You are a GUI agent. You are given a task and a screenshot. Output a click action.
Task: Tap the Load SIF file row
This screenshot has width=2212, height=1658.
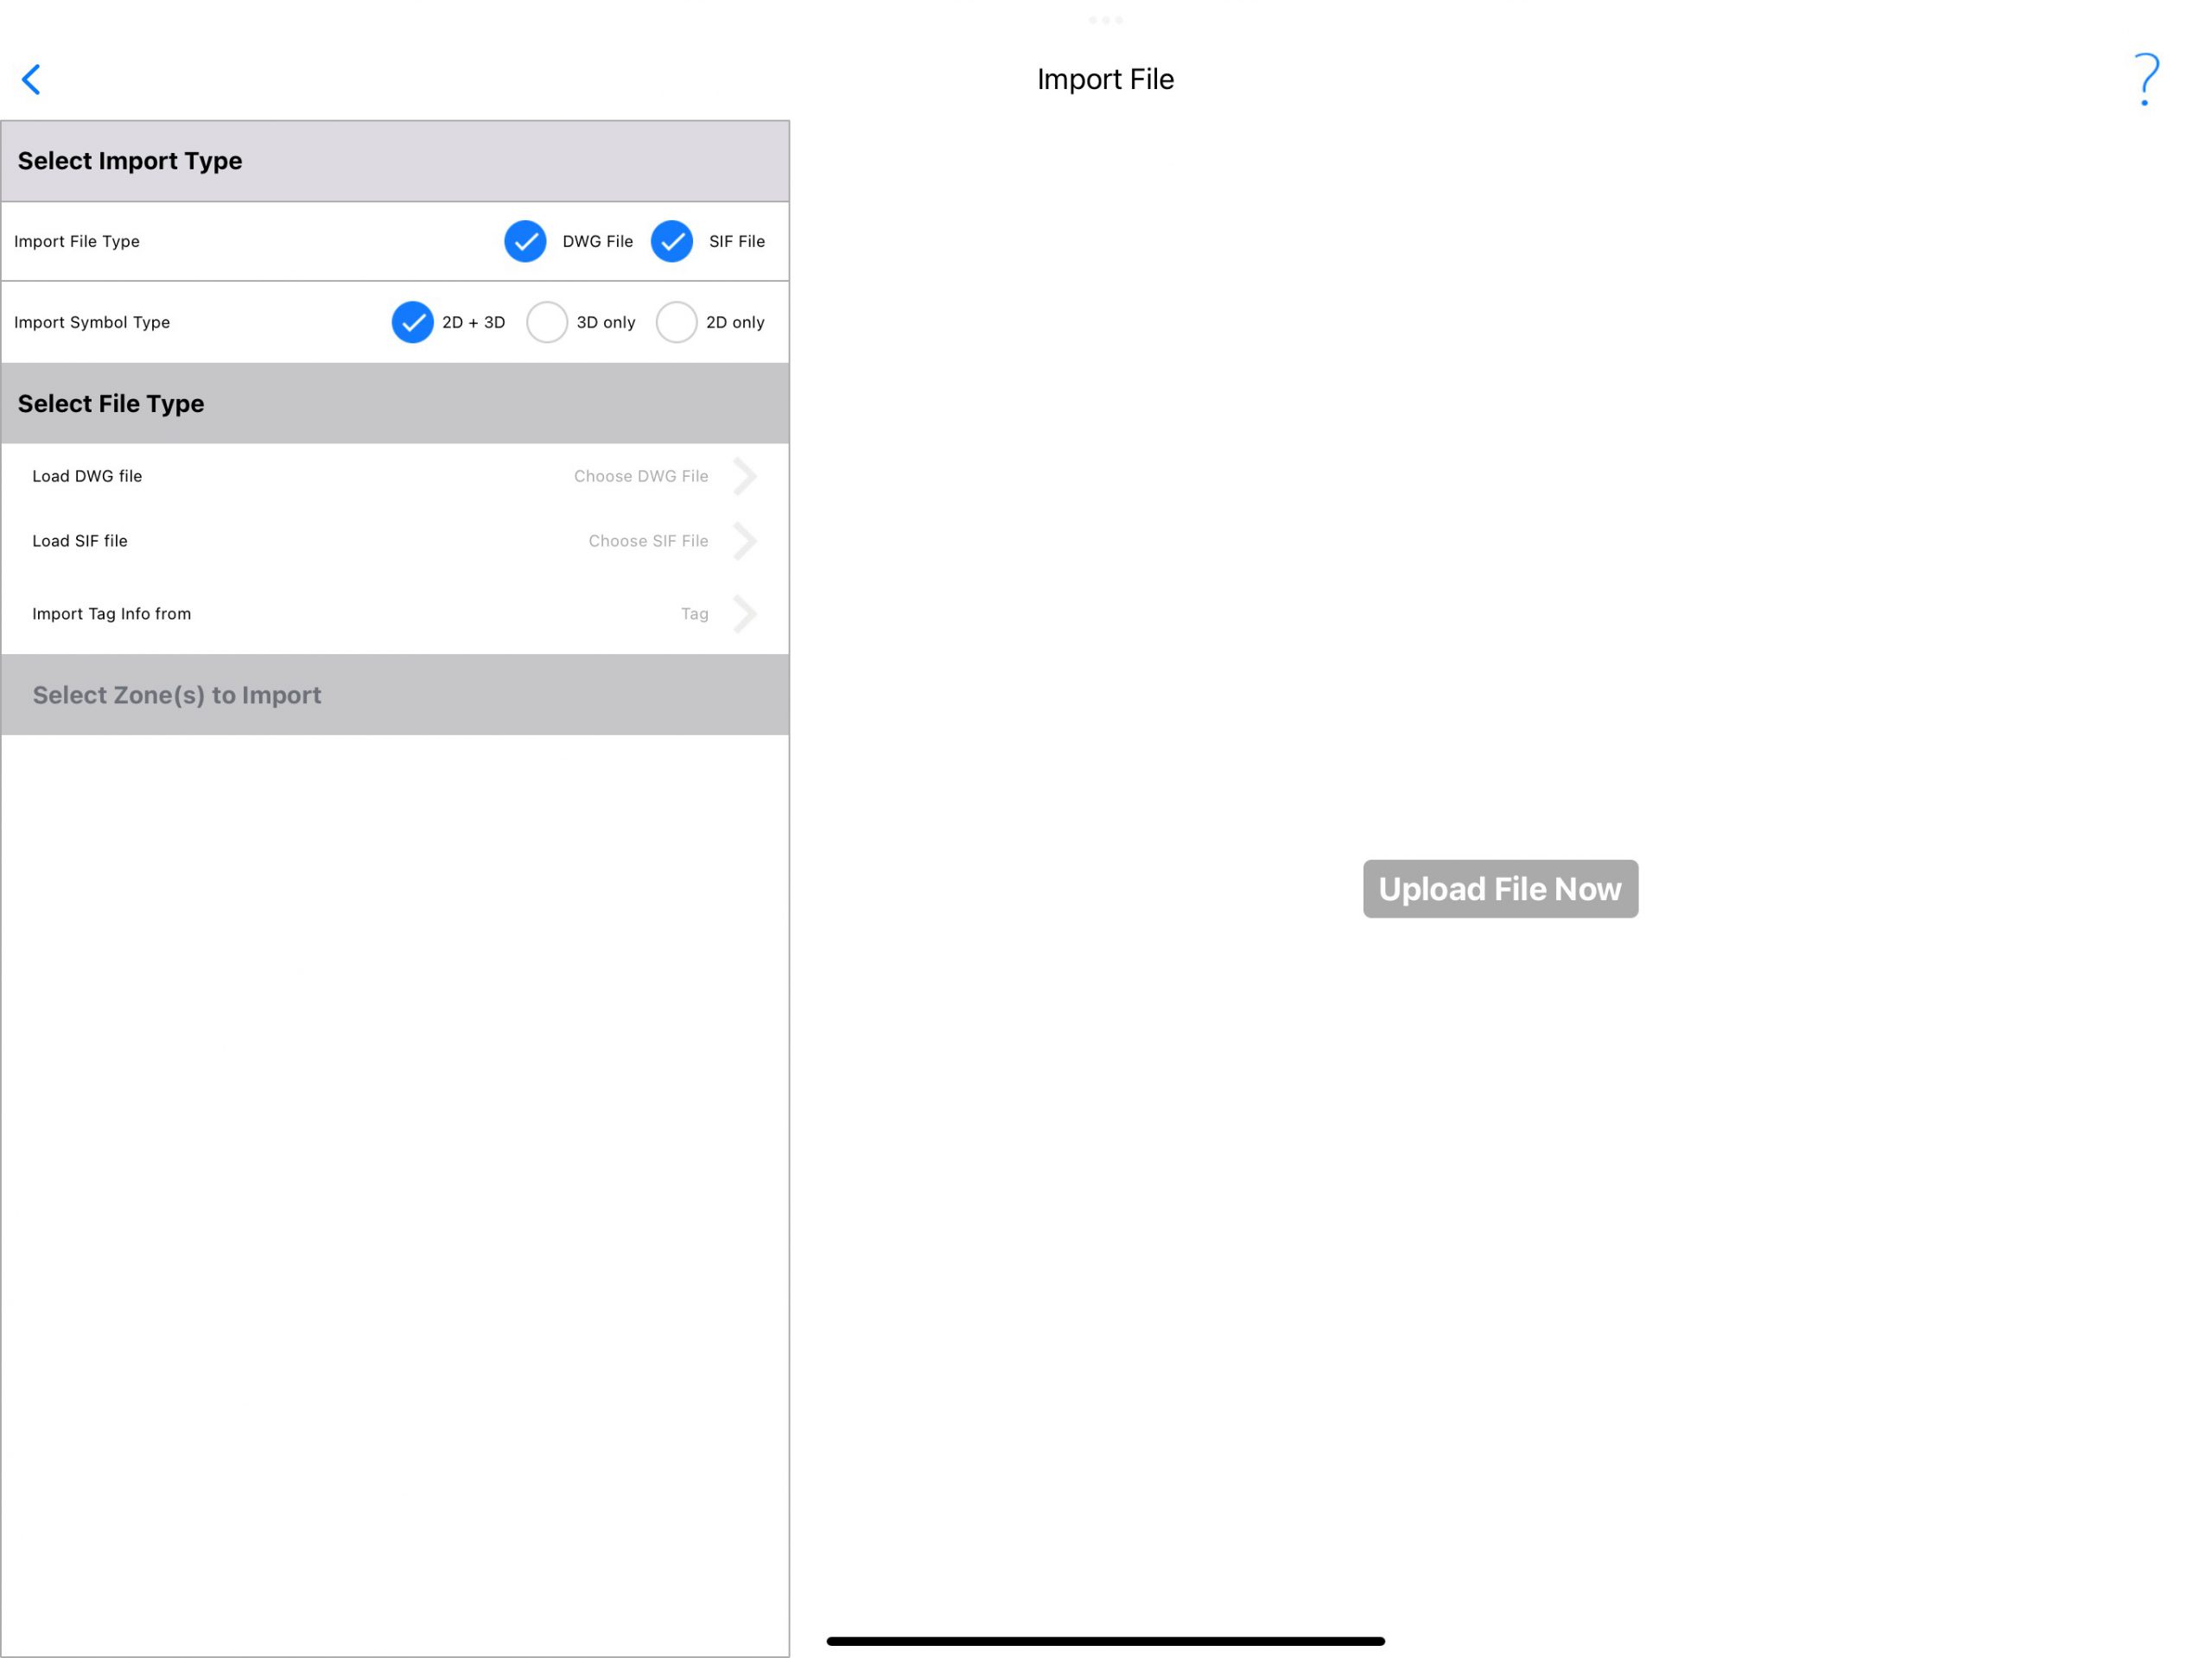coord(395,541)
